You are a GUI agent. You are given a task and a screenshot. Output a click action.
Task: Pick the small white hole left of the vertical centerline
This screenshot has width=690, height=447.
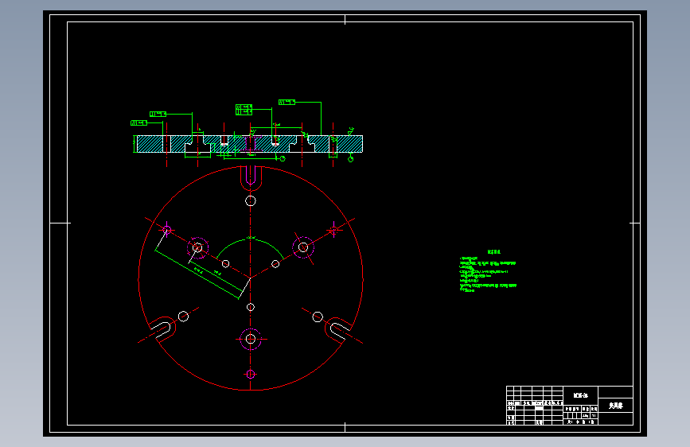tap(226, 264)
